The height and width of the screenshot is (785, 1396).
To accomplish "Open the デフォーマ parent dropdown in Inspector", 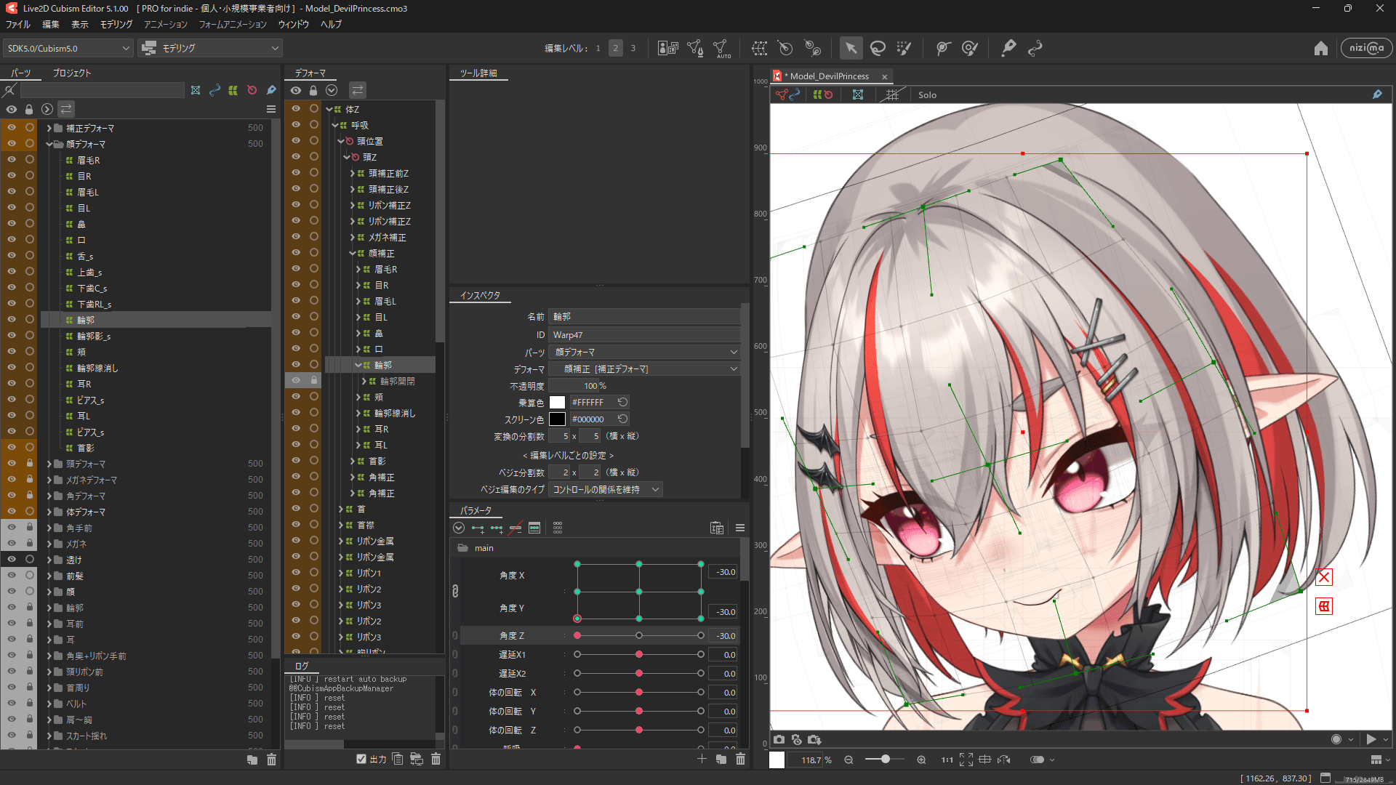I will [x=645, y=369].
